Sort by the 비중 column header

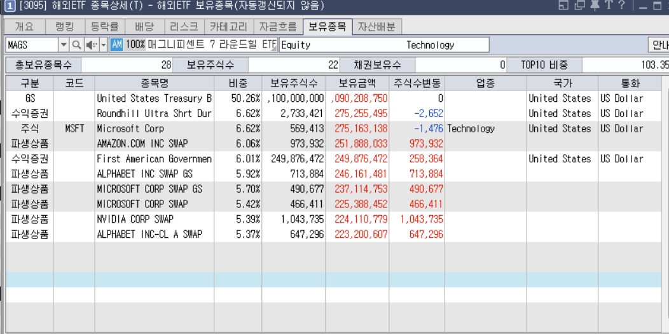(x=238, y=83)
